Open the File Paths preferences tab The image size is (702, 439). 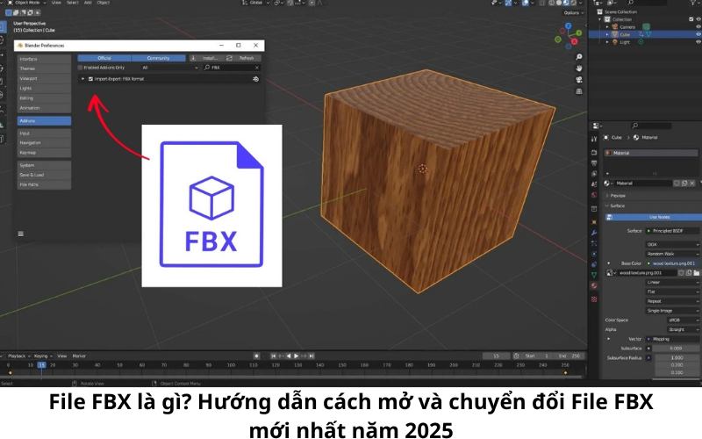(x=44, y=184)
